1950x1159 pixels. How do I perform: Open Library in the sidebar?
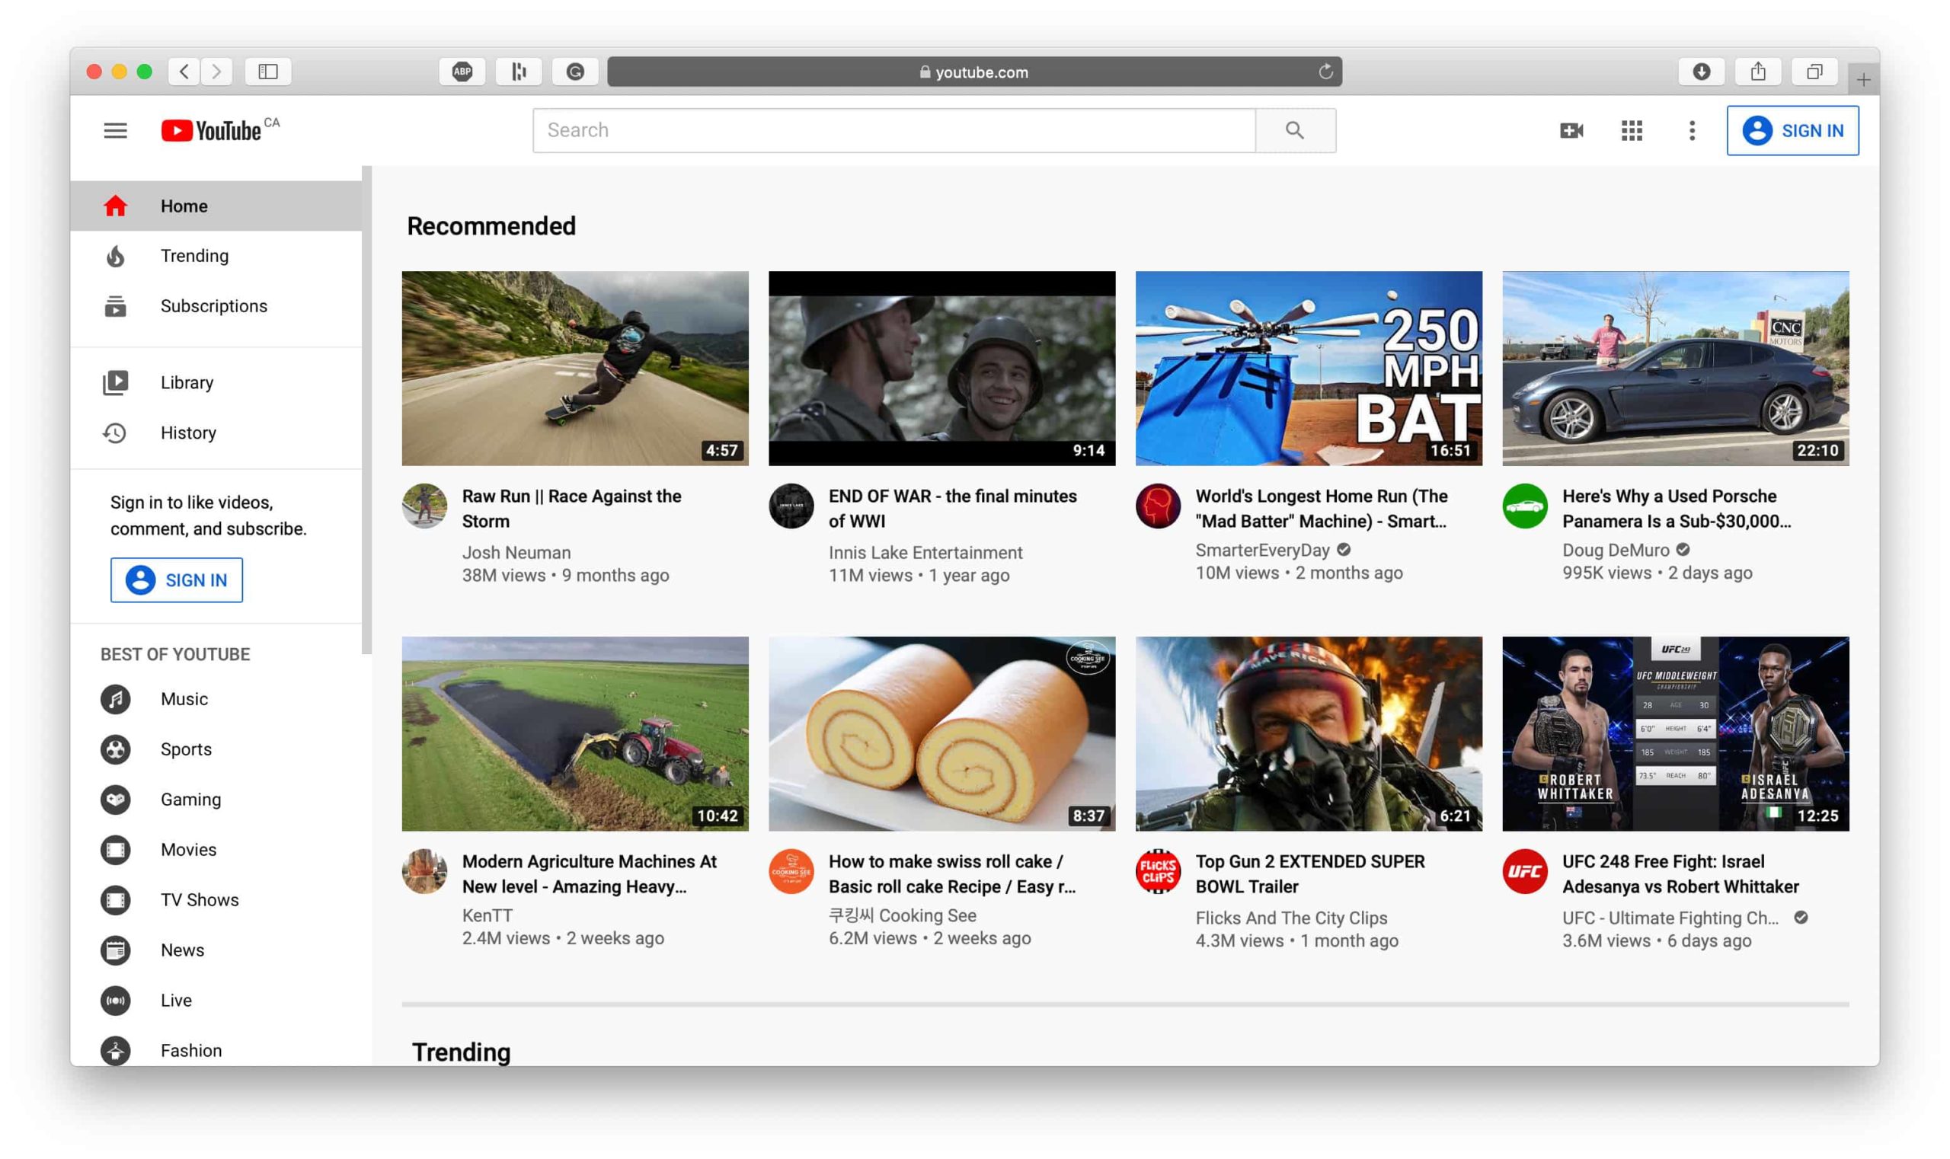(216, 383)
